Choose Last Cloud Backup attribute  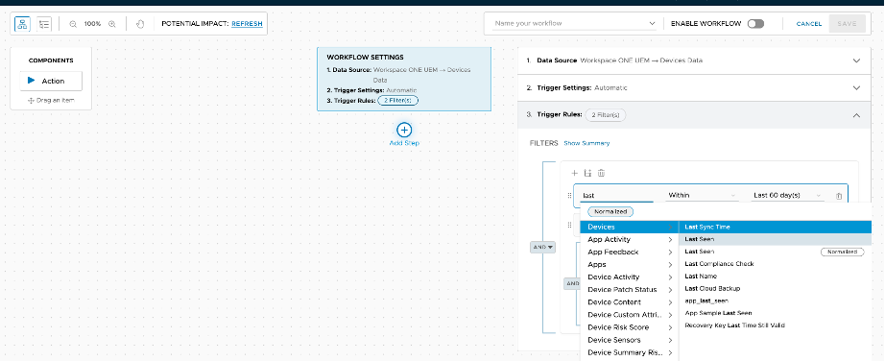[775, 289]
